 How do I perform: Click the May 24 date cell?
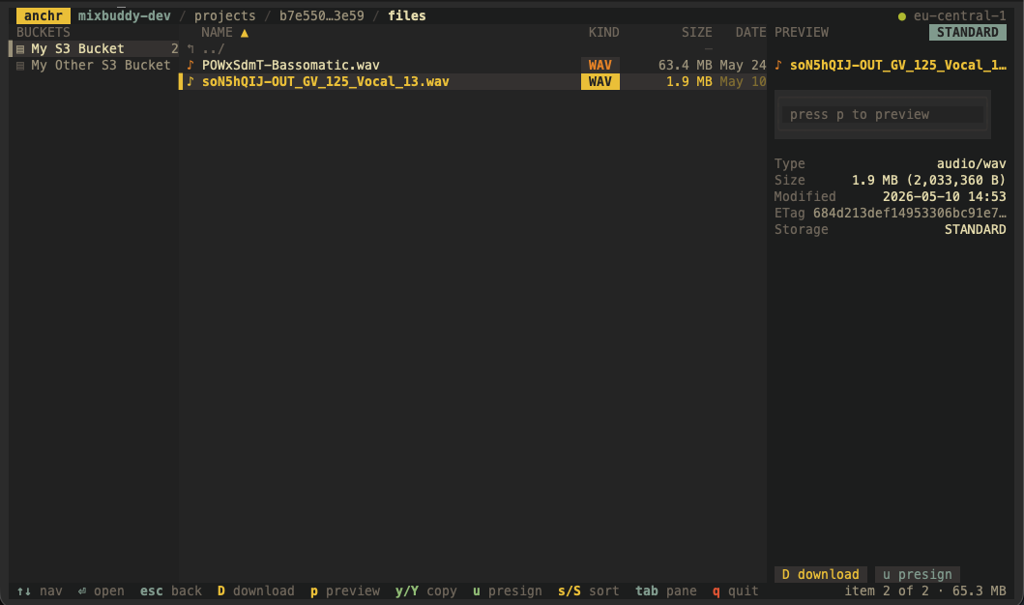[743, 66]
